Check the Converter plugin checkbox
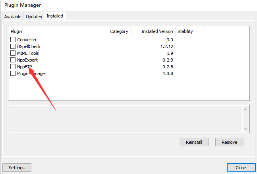 13,40
